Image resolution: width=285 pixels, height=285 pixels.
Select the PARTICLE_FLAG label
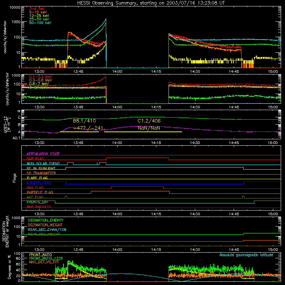[40, 192]
